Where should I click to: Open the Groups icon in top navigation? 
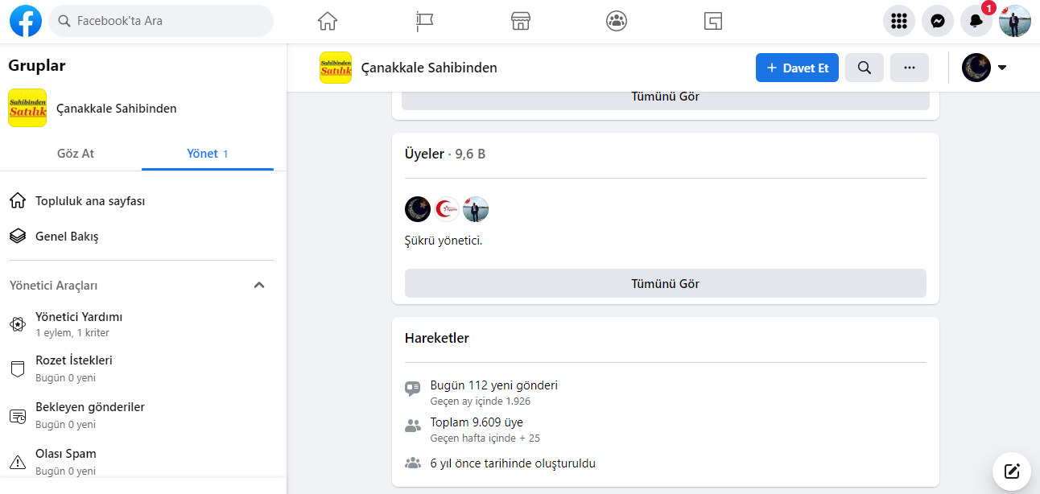point(617,21)
